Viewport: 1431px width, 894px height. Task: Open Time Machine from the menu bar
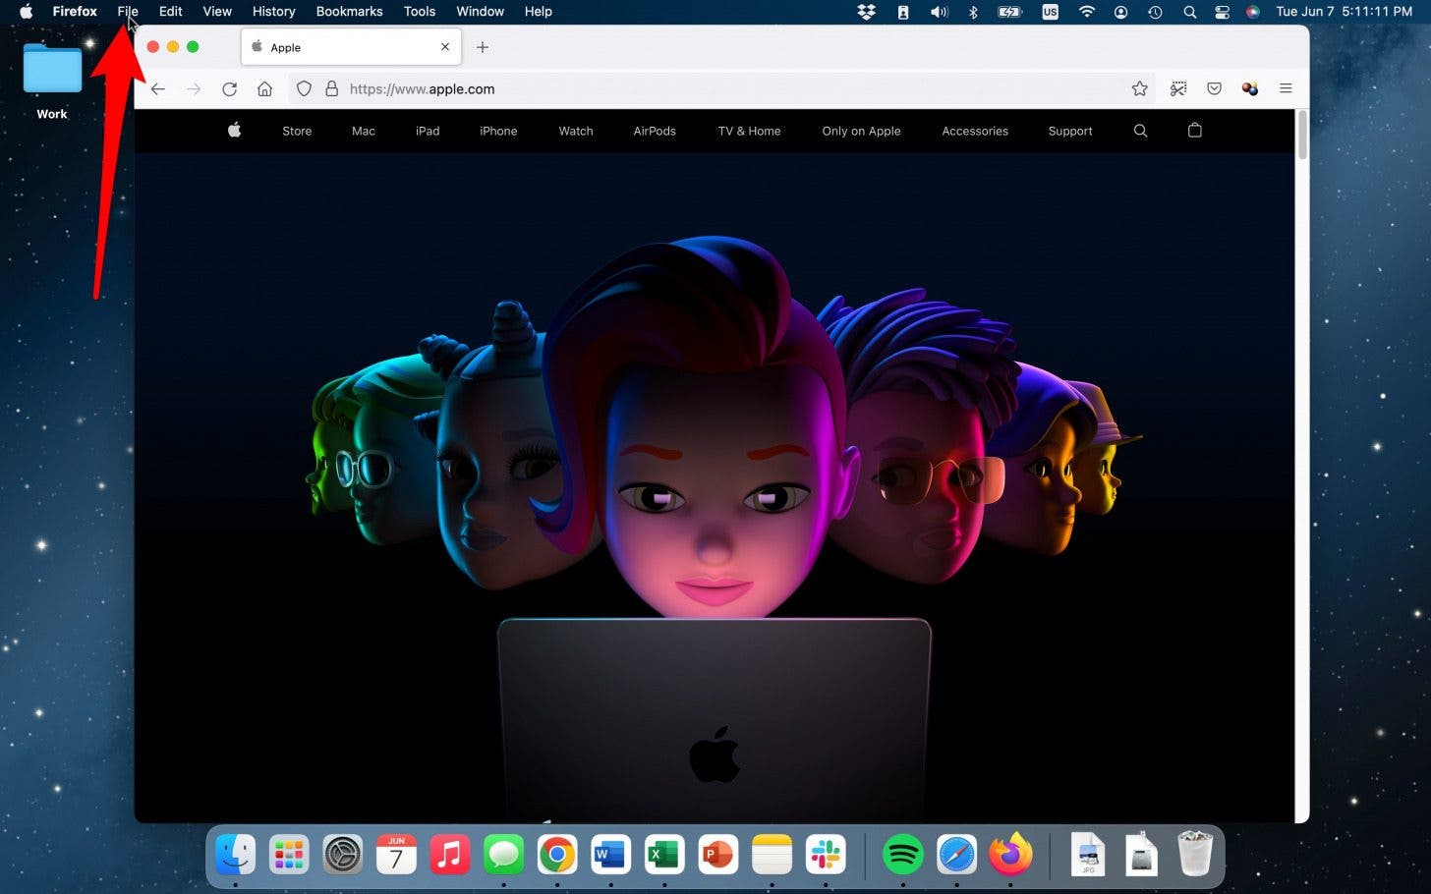1155,12
